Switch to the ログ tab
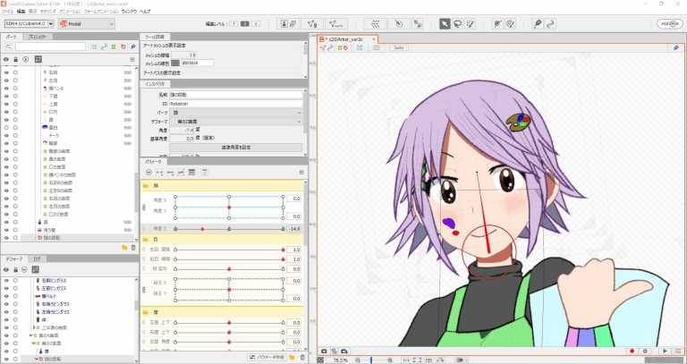The image size is (687, 364). click(38, 258)
